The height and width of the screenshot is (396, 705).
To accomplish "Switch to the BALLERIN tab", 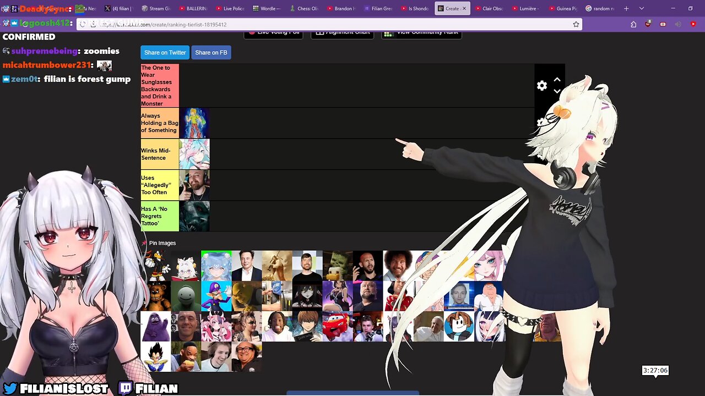I will click(193, 8).
